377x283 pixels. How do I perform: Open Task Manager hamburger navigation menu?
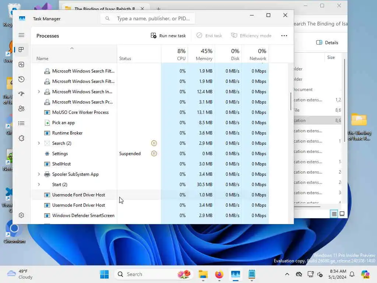[21, 35]
